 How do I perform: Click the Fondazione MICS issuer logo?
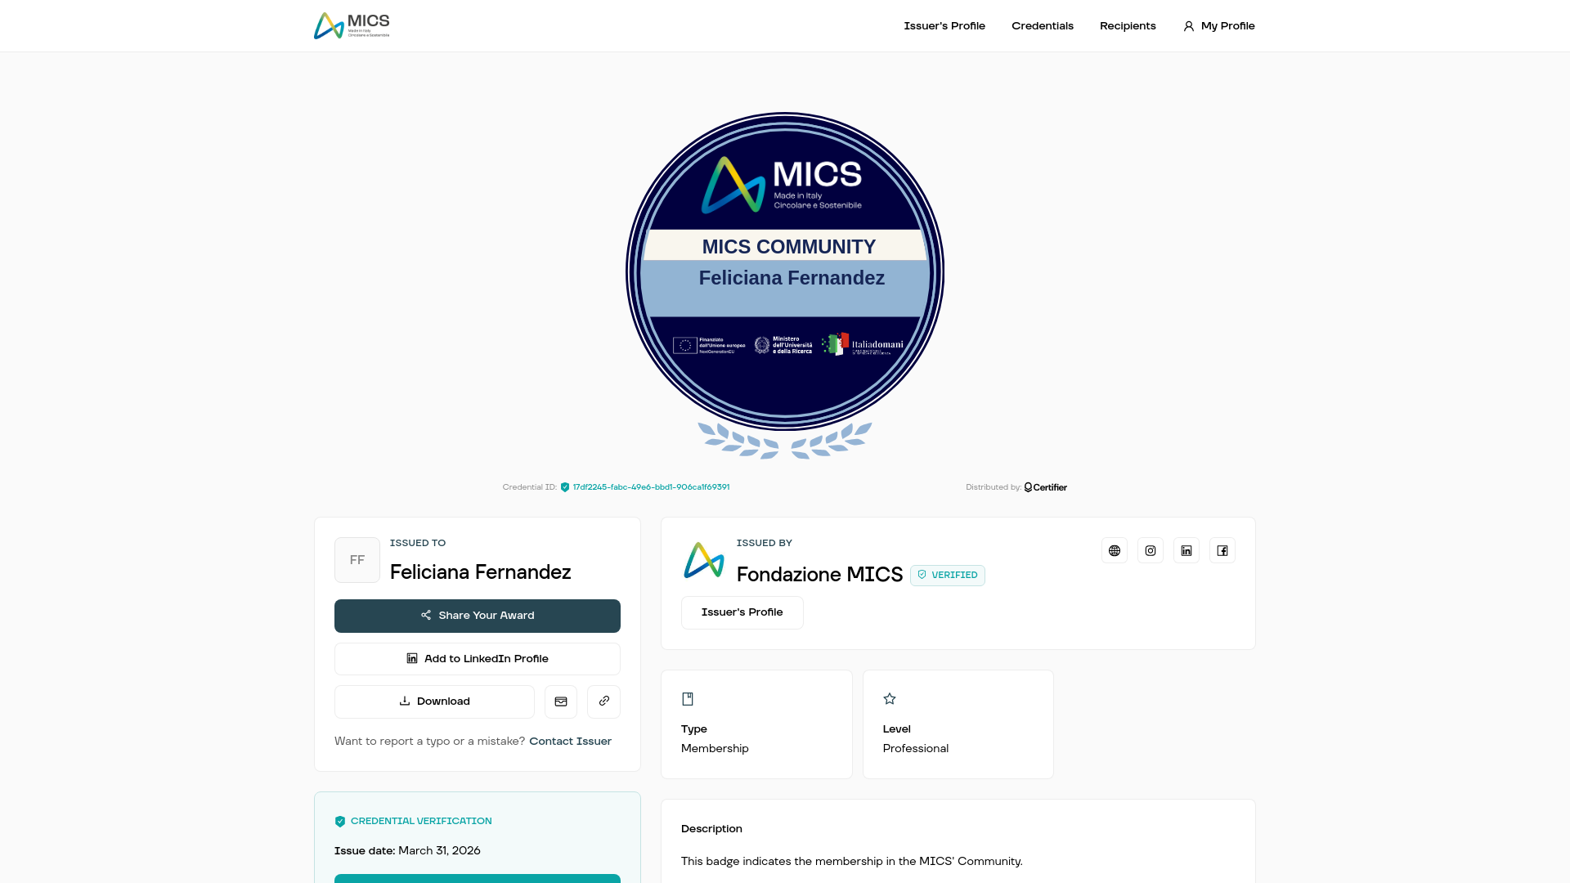tap(704, 560)
